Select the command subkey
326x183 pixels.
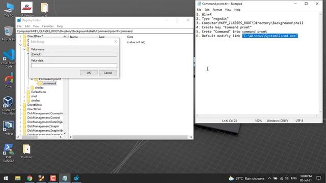pyautogui.click(x=49, y=83)
